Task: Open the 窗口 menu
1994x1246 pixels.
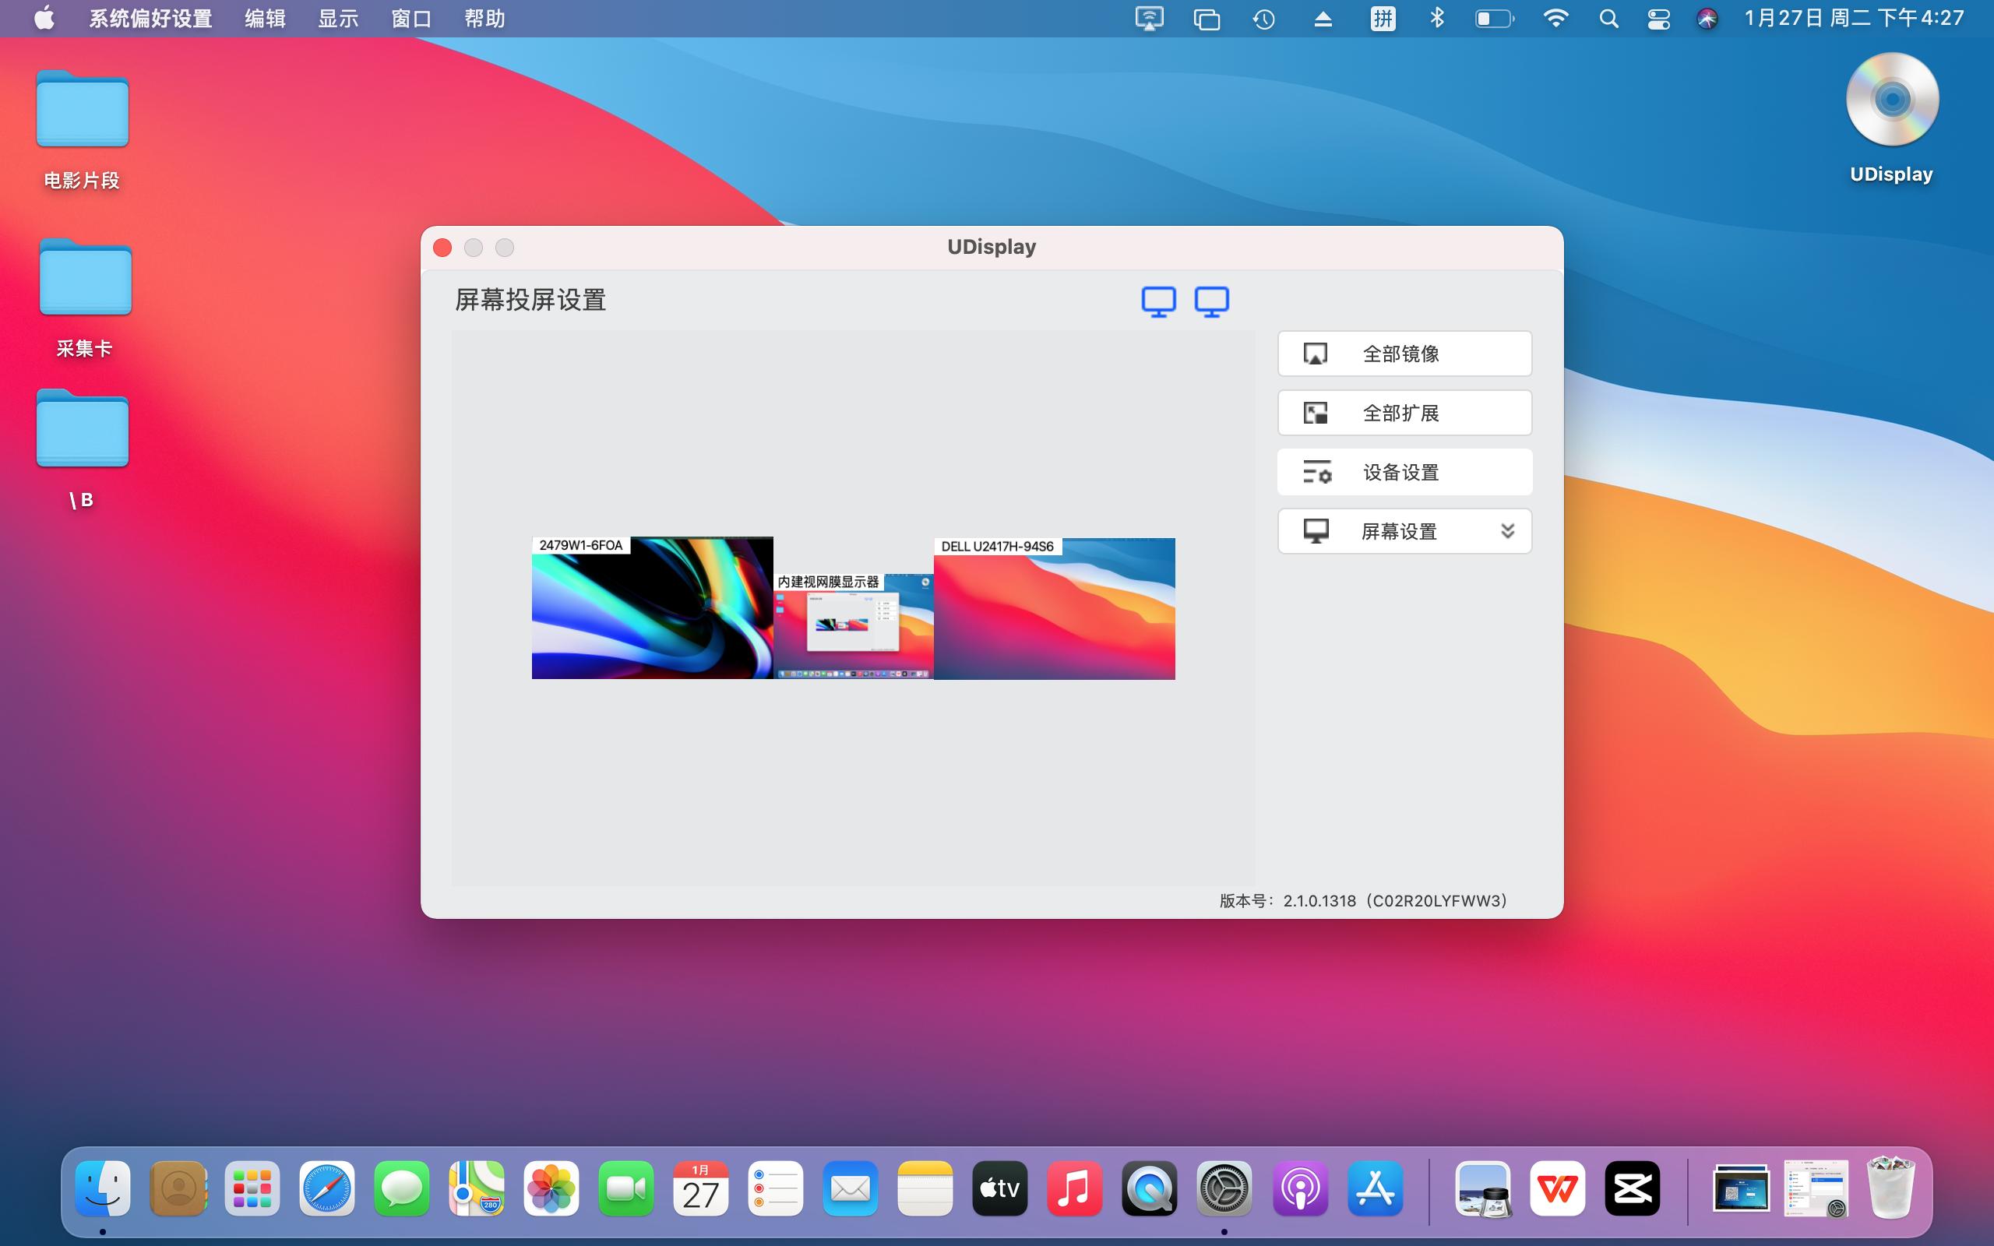Action: pyautogui.click(x=412, y=18)
